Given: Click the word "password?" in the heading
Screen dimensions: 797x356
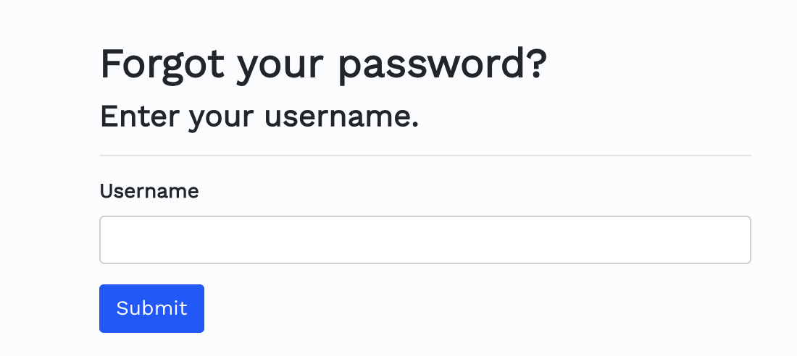Looking at the screenshot, I should pos(443,66).
